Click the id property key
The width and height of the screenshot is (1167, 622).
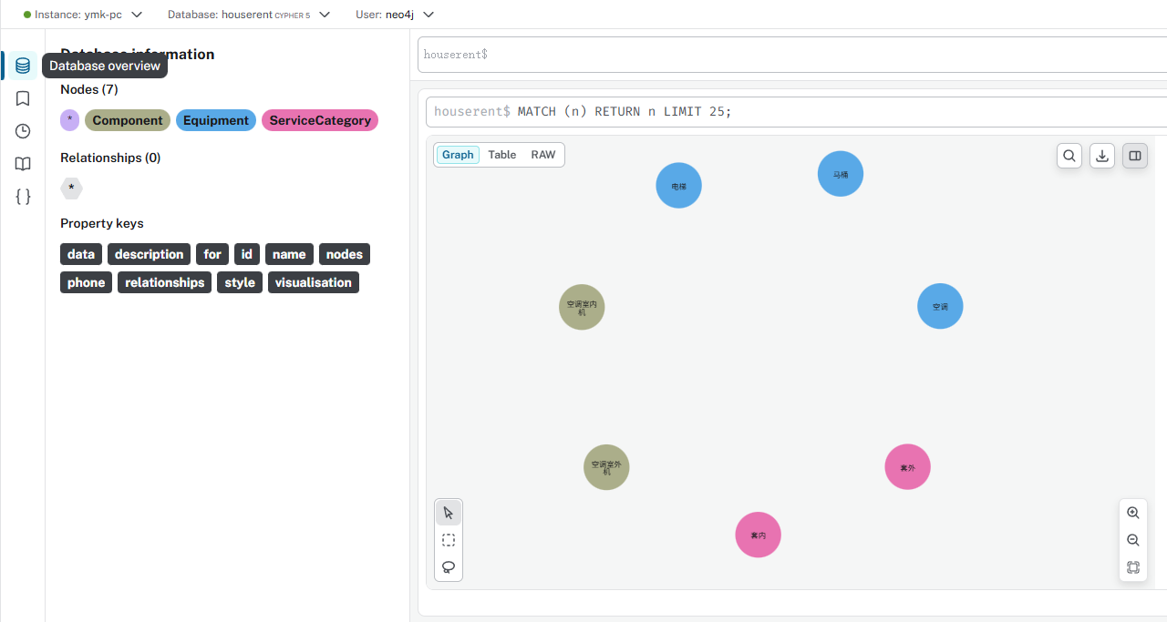click(247, 254)
